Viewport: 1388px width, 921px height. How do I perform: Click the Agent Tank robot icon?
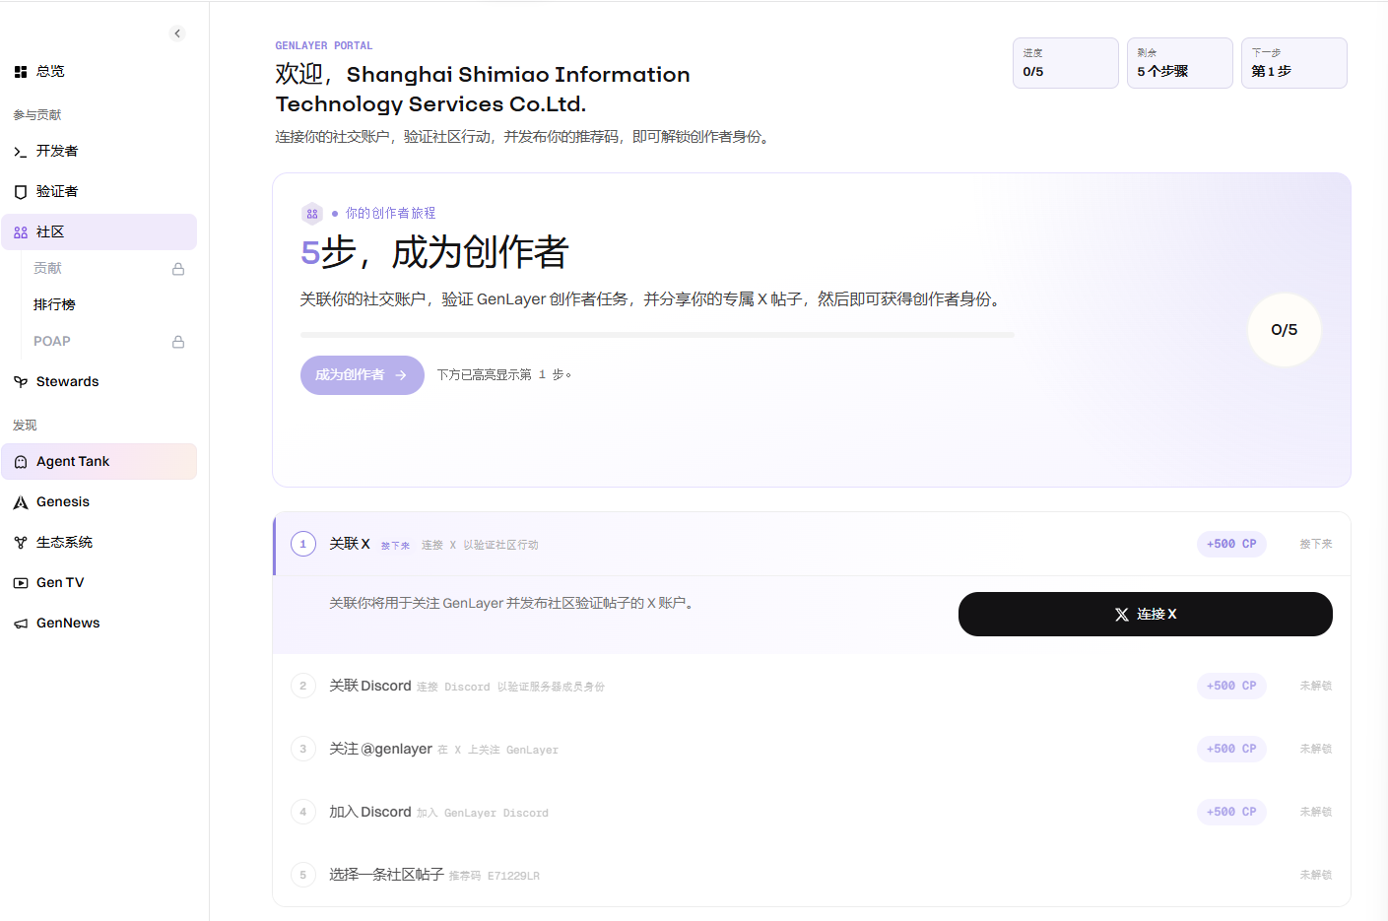click(21, 462)
